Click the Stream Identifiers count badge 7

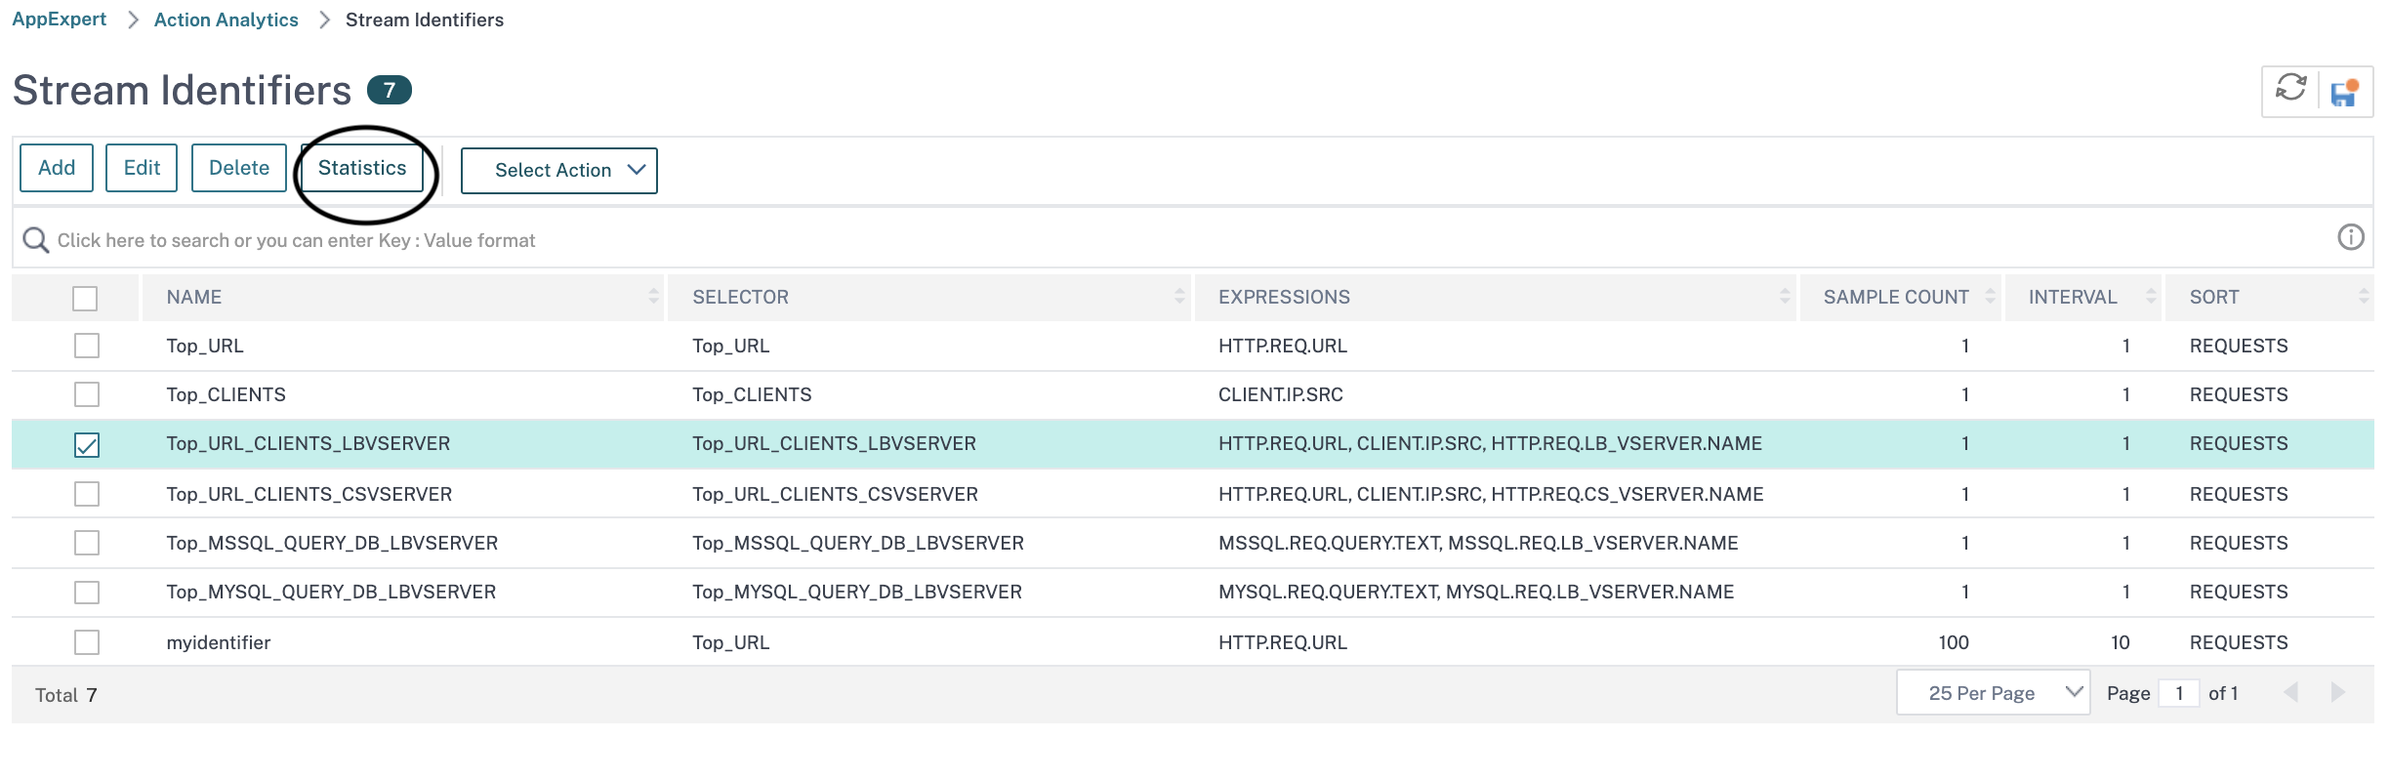tap(390, 90)
